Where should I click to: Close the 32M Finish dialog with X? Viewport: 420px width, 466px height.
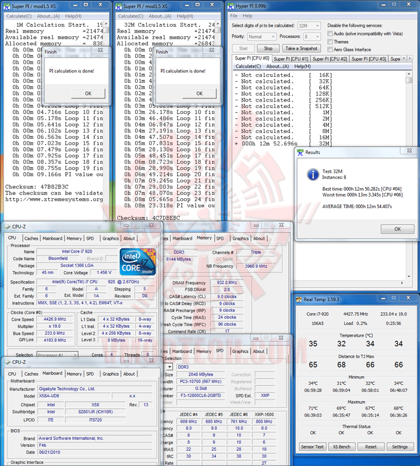point(212,50)
